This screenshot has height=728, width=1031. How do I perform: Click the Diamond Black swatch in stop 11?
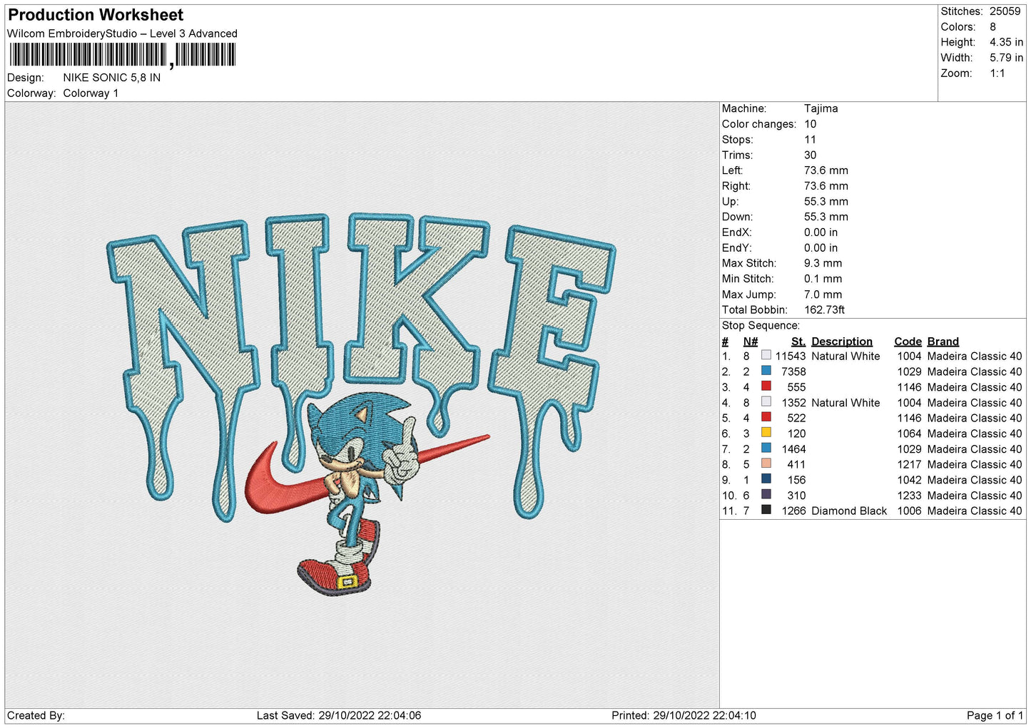click(766, 510)
